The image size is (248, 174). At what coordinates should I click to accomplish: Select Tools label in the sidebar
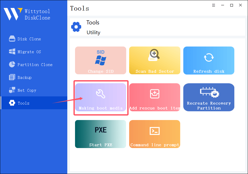tap(23, 103)
